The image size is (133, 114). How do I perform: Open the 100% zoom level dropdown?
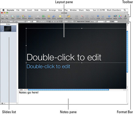(22, 90)
